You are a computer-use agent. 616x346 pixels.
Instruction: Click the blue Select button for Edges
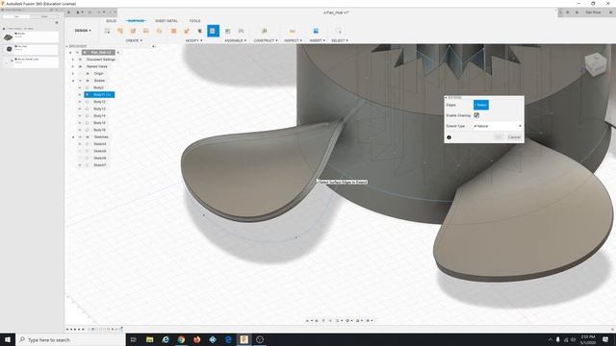pyautogui.click(x=481, y=105)
